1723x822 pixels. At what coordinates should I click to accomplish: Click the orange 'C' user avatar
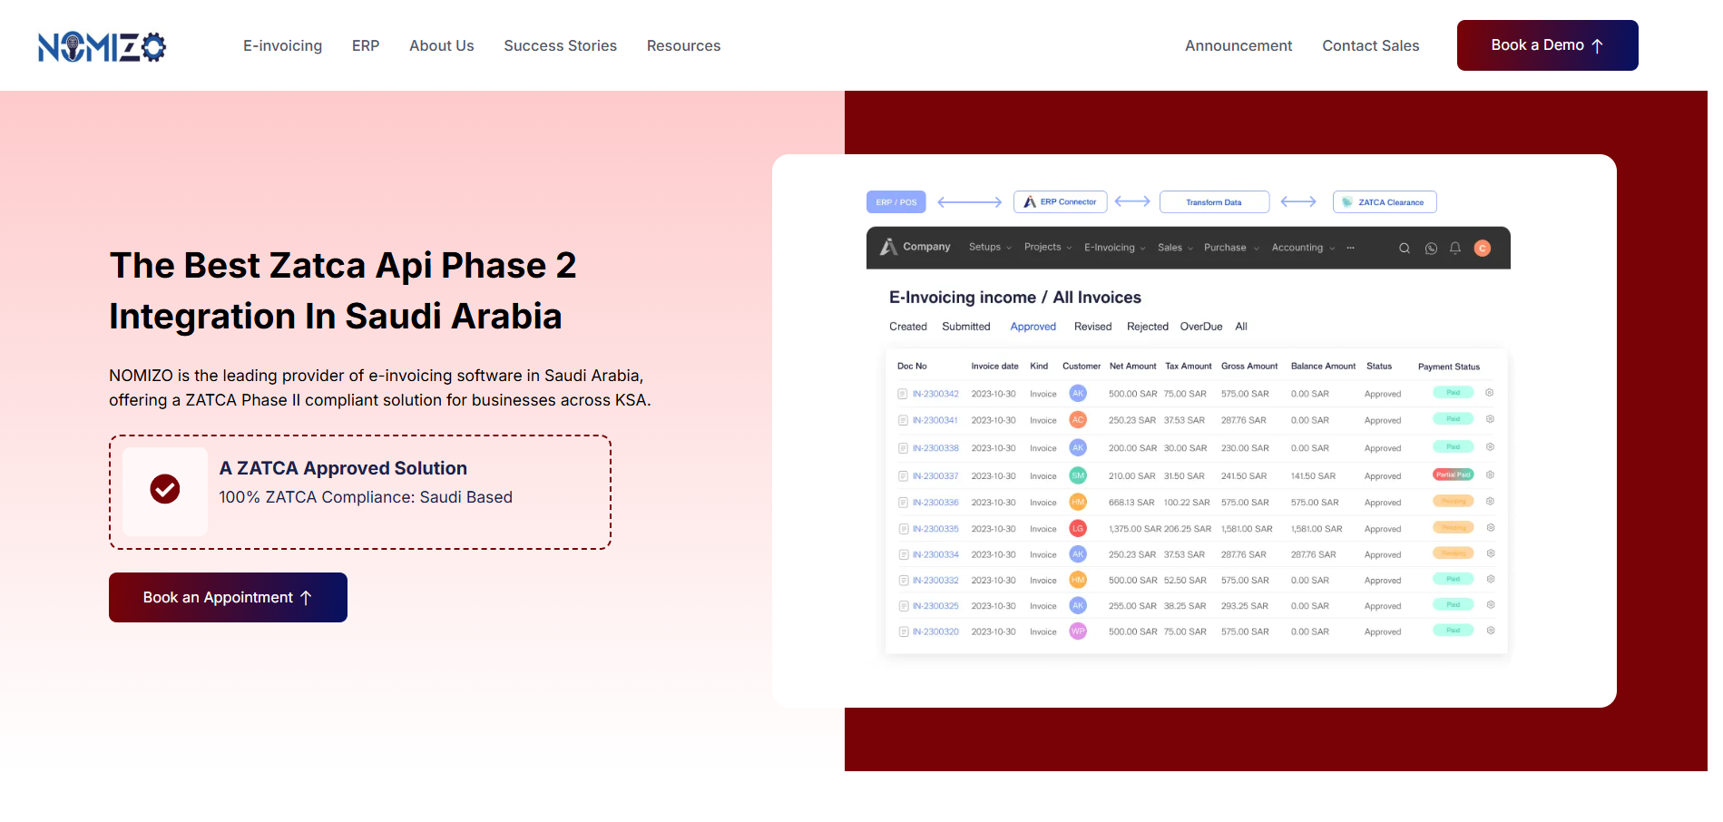(1482, 249)
